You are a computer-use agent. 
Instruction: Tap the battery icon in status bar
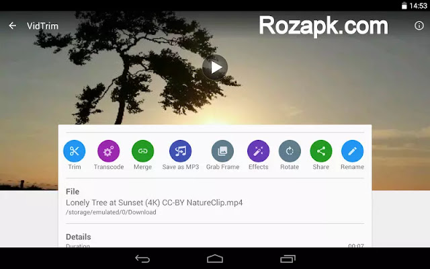pos(404,6)
